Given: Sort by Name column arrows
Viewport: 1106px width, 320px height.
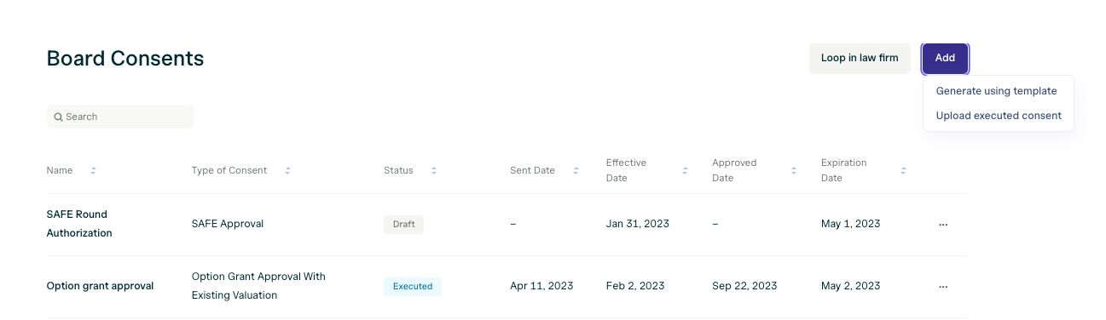Looking at the screenshot, I should click(x=93, y=170).
